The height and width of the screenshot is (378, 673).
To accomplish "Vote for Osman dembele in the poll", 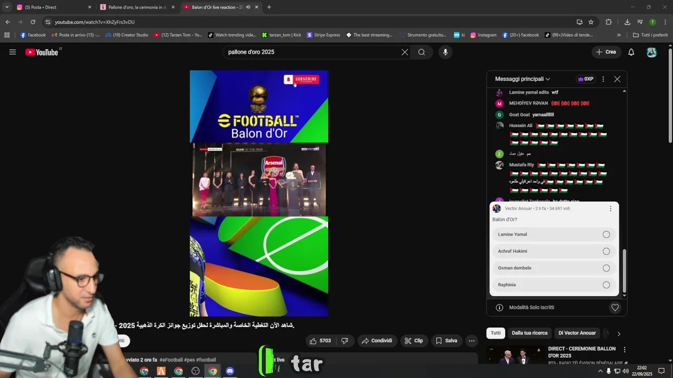I will pyautogui.click(x=554, y=268).
